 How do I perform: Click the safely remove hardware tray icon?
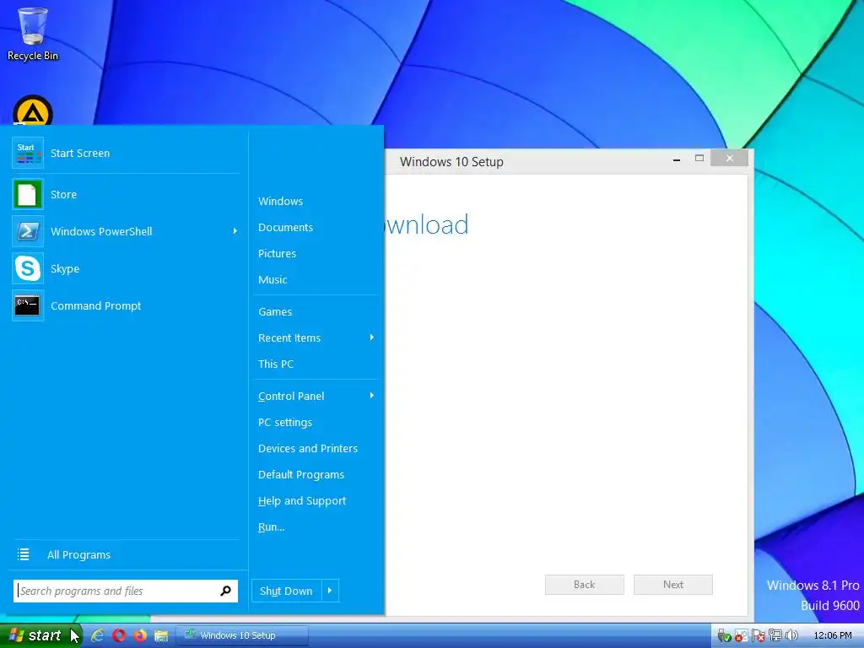pos(724,636)
